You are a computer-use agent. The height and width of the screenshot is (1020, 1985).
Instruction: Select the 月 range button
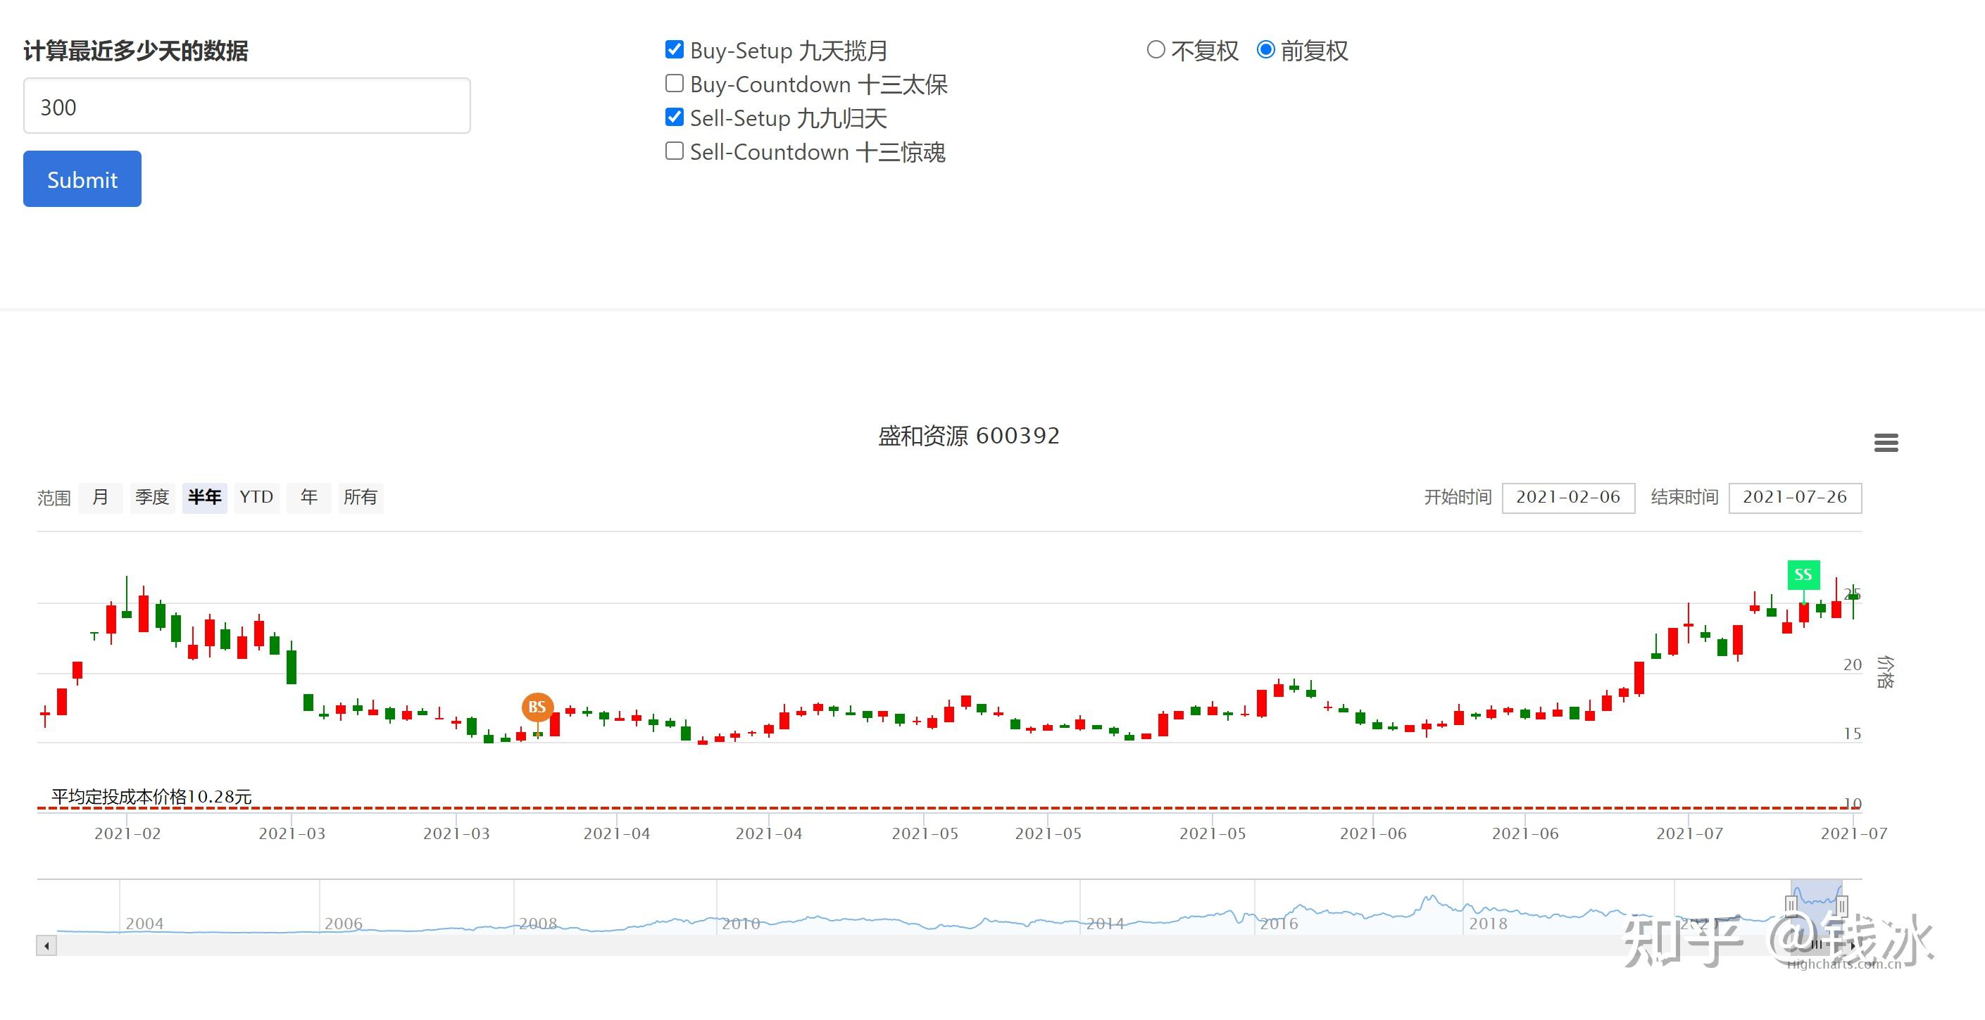click(100, 498)
